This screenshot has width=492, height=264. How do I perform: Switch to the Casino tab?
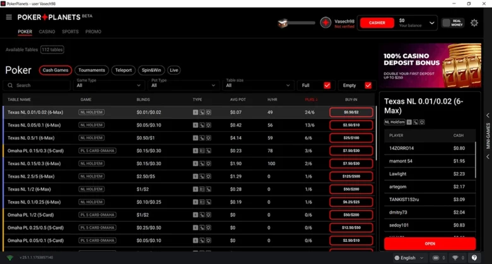47,32
